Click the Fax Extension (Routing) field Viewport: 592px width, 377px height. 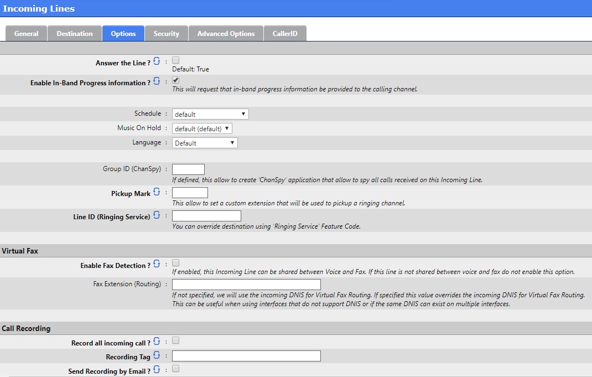tap(246, 285)
